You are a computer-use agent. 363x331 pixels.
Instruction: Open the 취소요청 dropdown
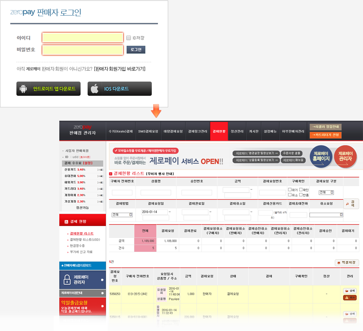[x=326, y=215]
